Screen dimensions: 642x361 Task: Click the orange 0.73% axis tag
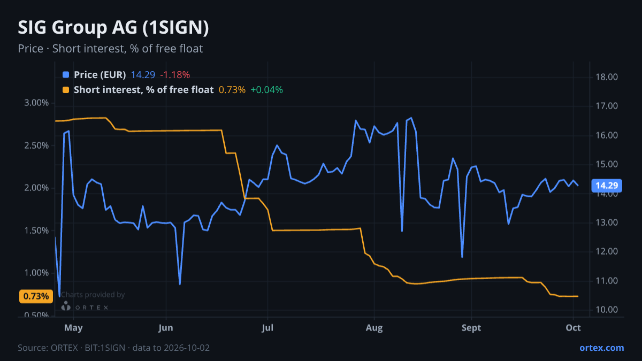tap(36, 296)
